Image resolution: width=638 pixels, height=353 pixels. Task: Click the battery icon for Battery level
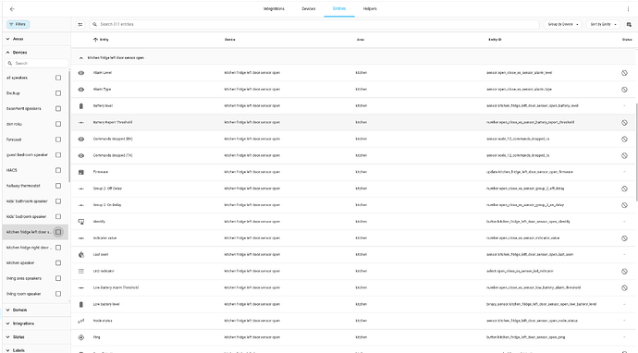pos(81,105)
